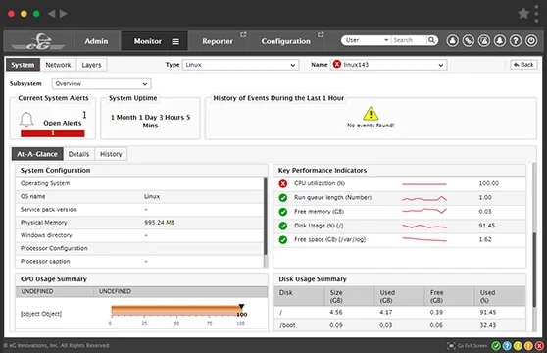Click the main panel vertical scrollbar
Screen dimensions: 547x353
tap(534, 270)
